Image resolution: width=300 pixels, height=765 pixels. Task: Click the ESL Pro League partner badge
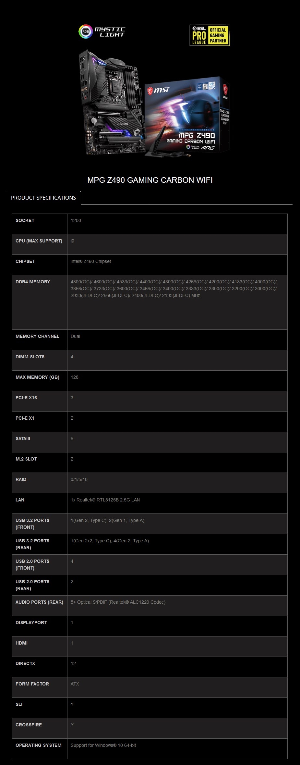coord(210,35)
